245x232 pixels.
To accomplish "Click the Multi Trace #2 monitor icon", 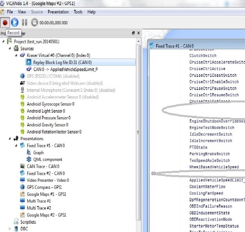I will coord(22,208).
